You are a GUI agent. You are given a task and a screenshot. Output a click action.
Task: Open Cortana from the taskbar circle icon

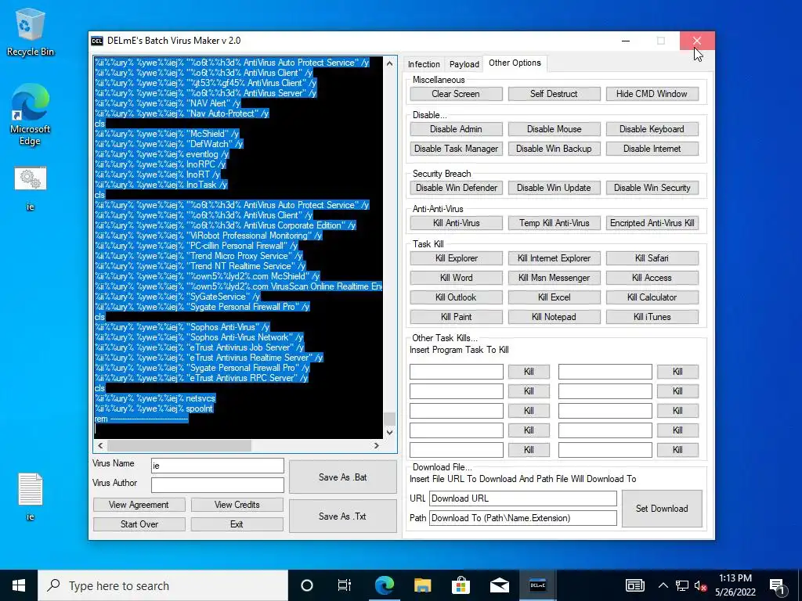pyautogui.click(x=307, y=585)
